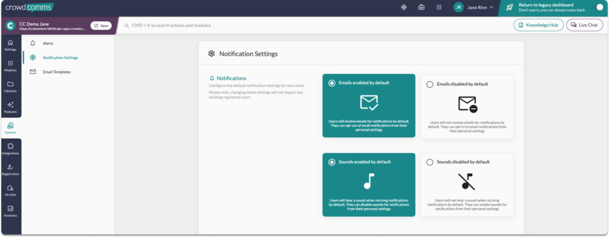Screen dimensions: 609x237
Task: Go to Features in the sidebar
Action: point(10,107)
